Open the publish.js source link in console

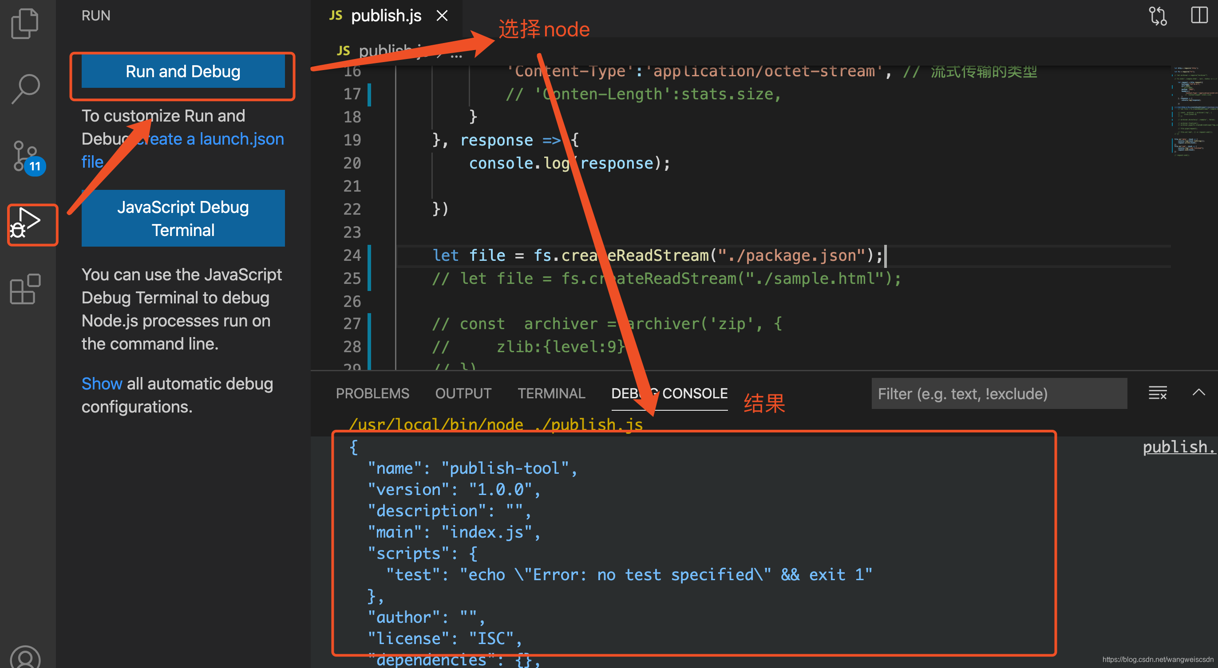point(1179,447)
